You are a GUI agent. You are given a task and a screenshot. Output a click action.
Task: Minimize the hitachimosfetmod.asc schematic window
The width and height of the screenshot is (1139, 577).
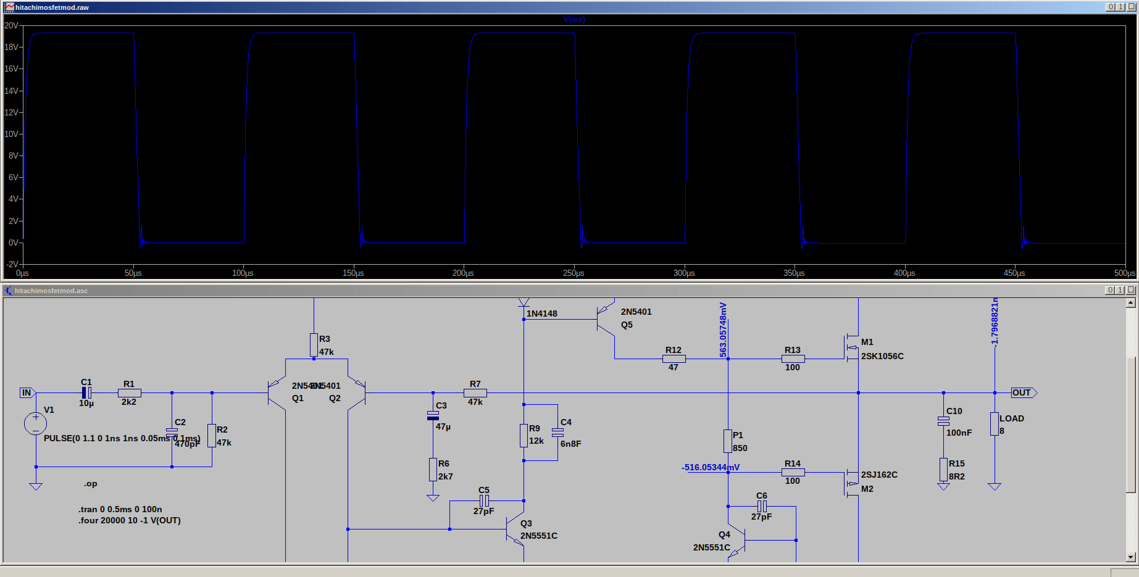click(1111, 290)
